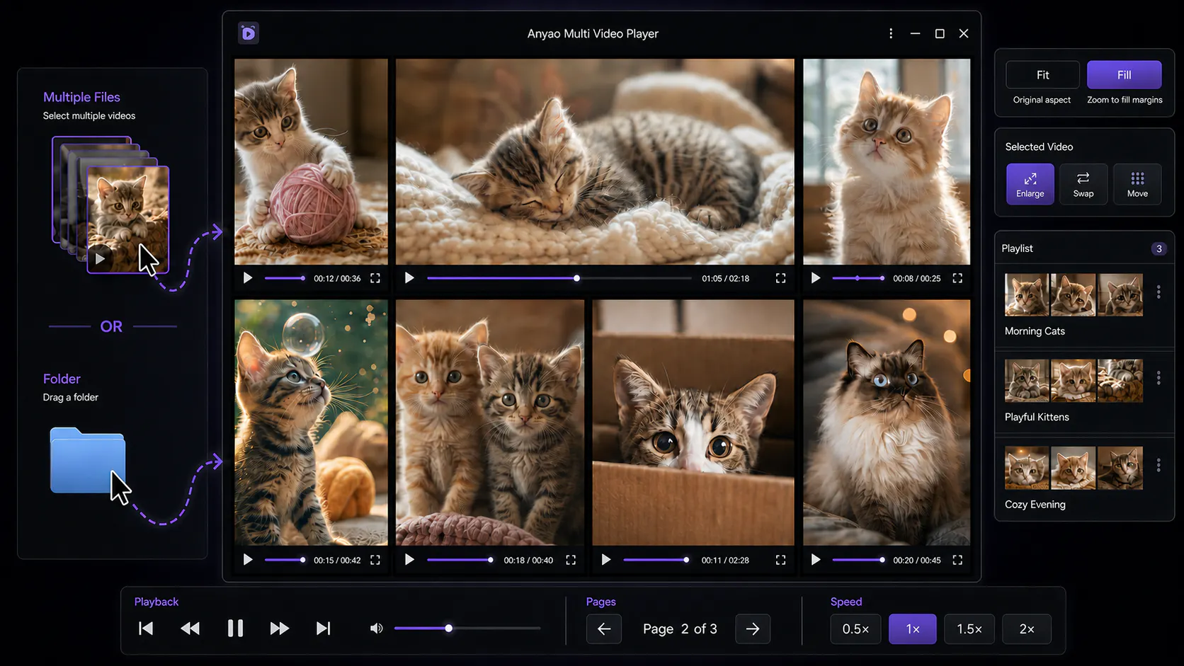Click the Swap selected video button
Screen dimensions: 1184x666
(x=1083, y=184)
